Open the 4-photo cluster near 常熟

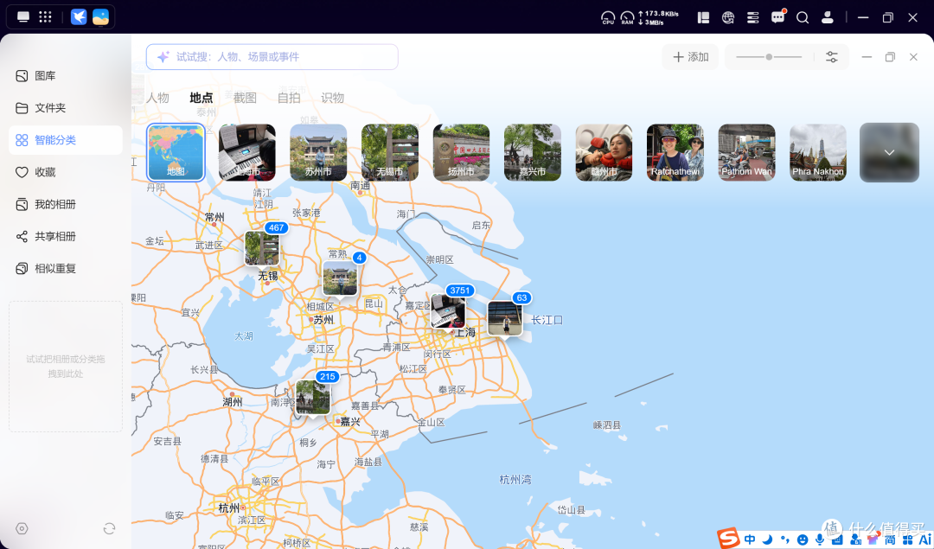340,278
